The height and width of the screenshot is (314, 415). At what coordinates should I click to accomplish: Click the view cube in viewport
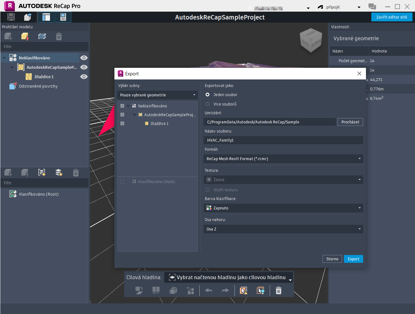[311, 40]
